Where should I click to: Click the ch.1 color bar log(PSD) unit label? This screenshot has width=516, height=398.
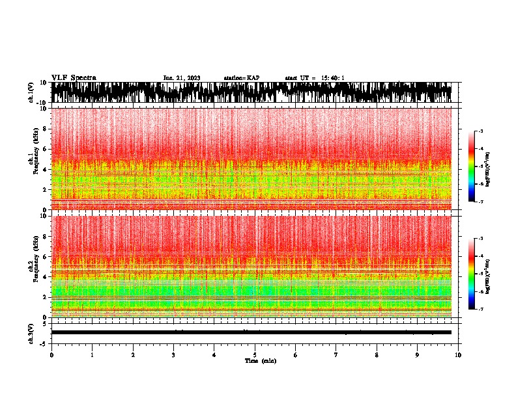[488, 170]
